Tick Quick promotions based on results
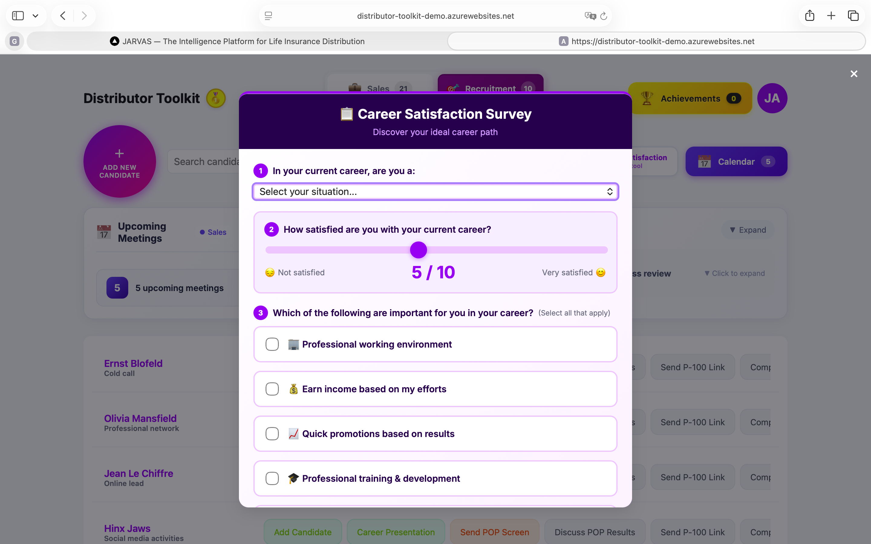The width and height of the screenshot is (871, 544). pyautogui.click(x=272, y=434)
